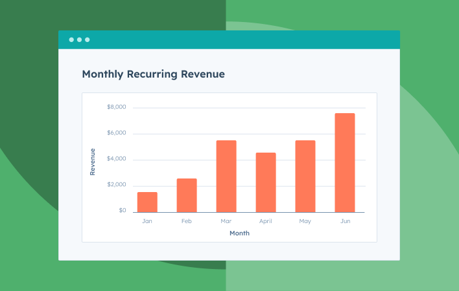Click the $8,000 y-axis label
459x291 pixels.
(117, 107)
